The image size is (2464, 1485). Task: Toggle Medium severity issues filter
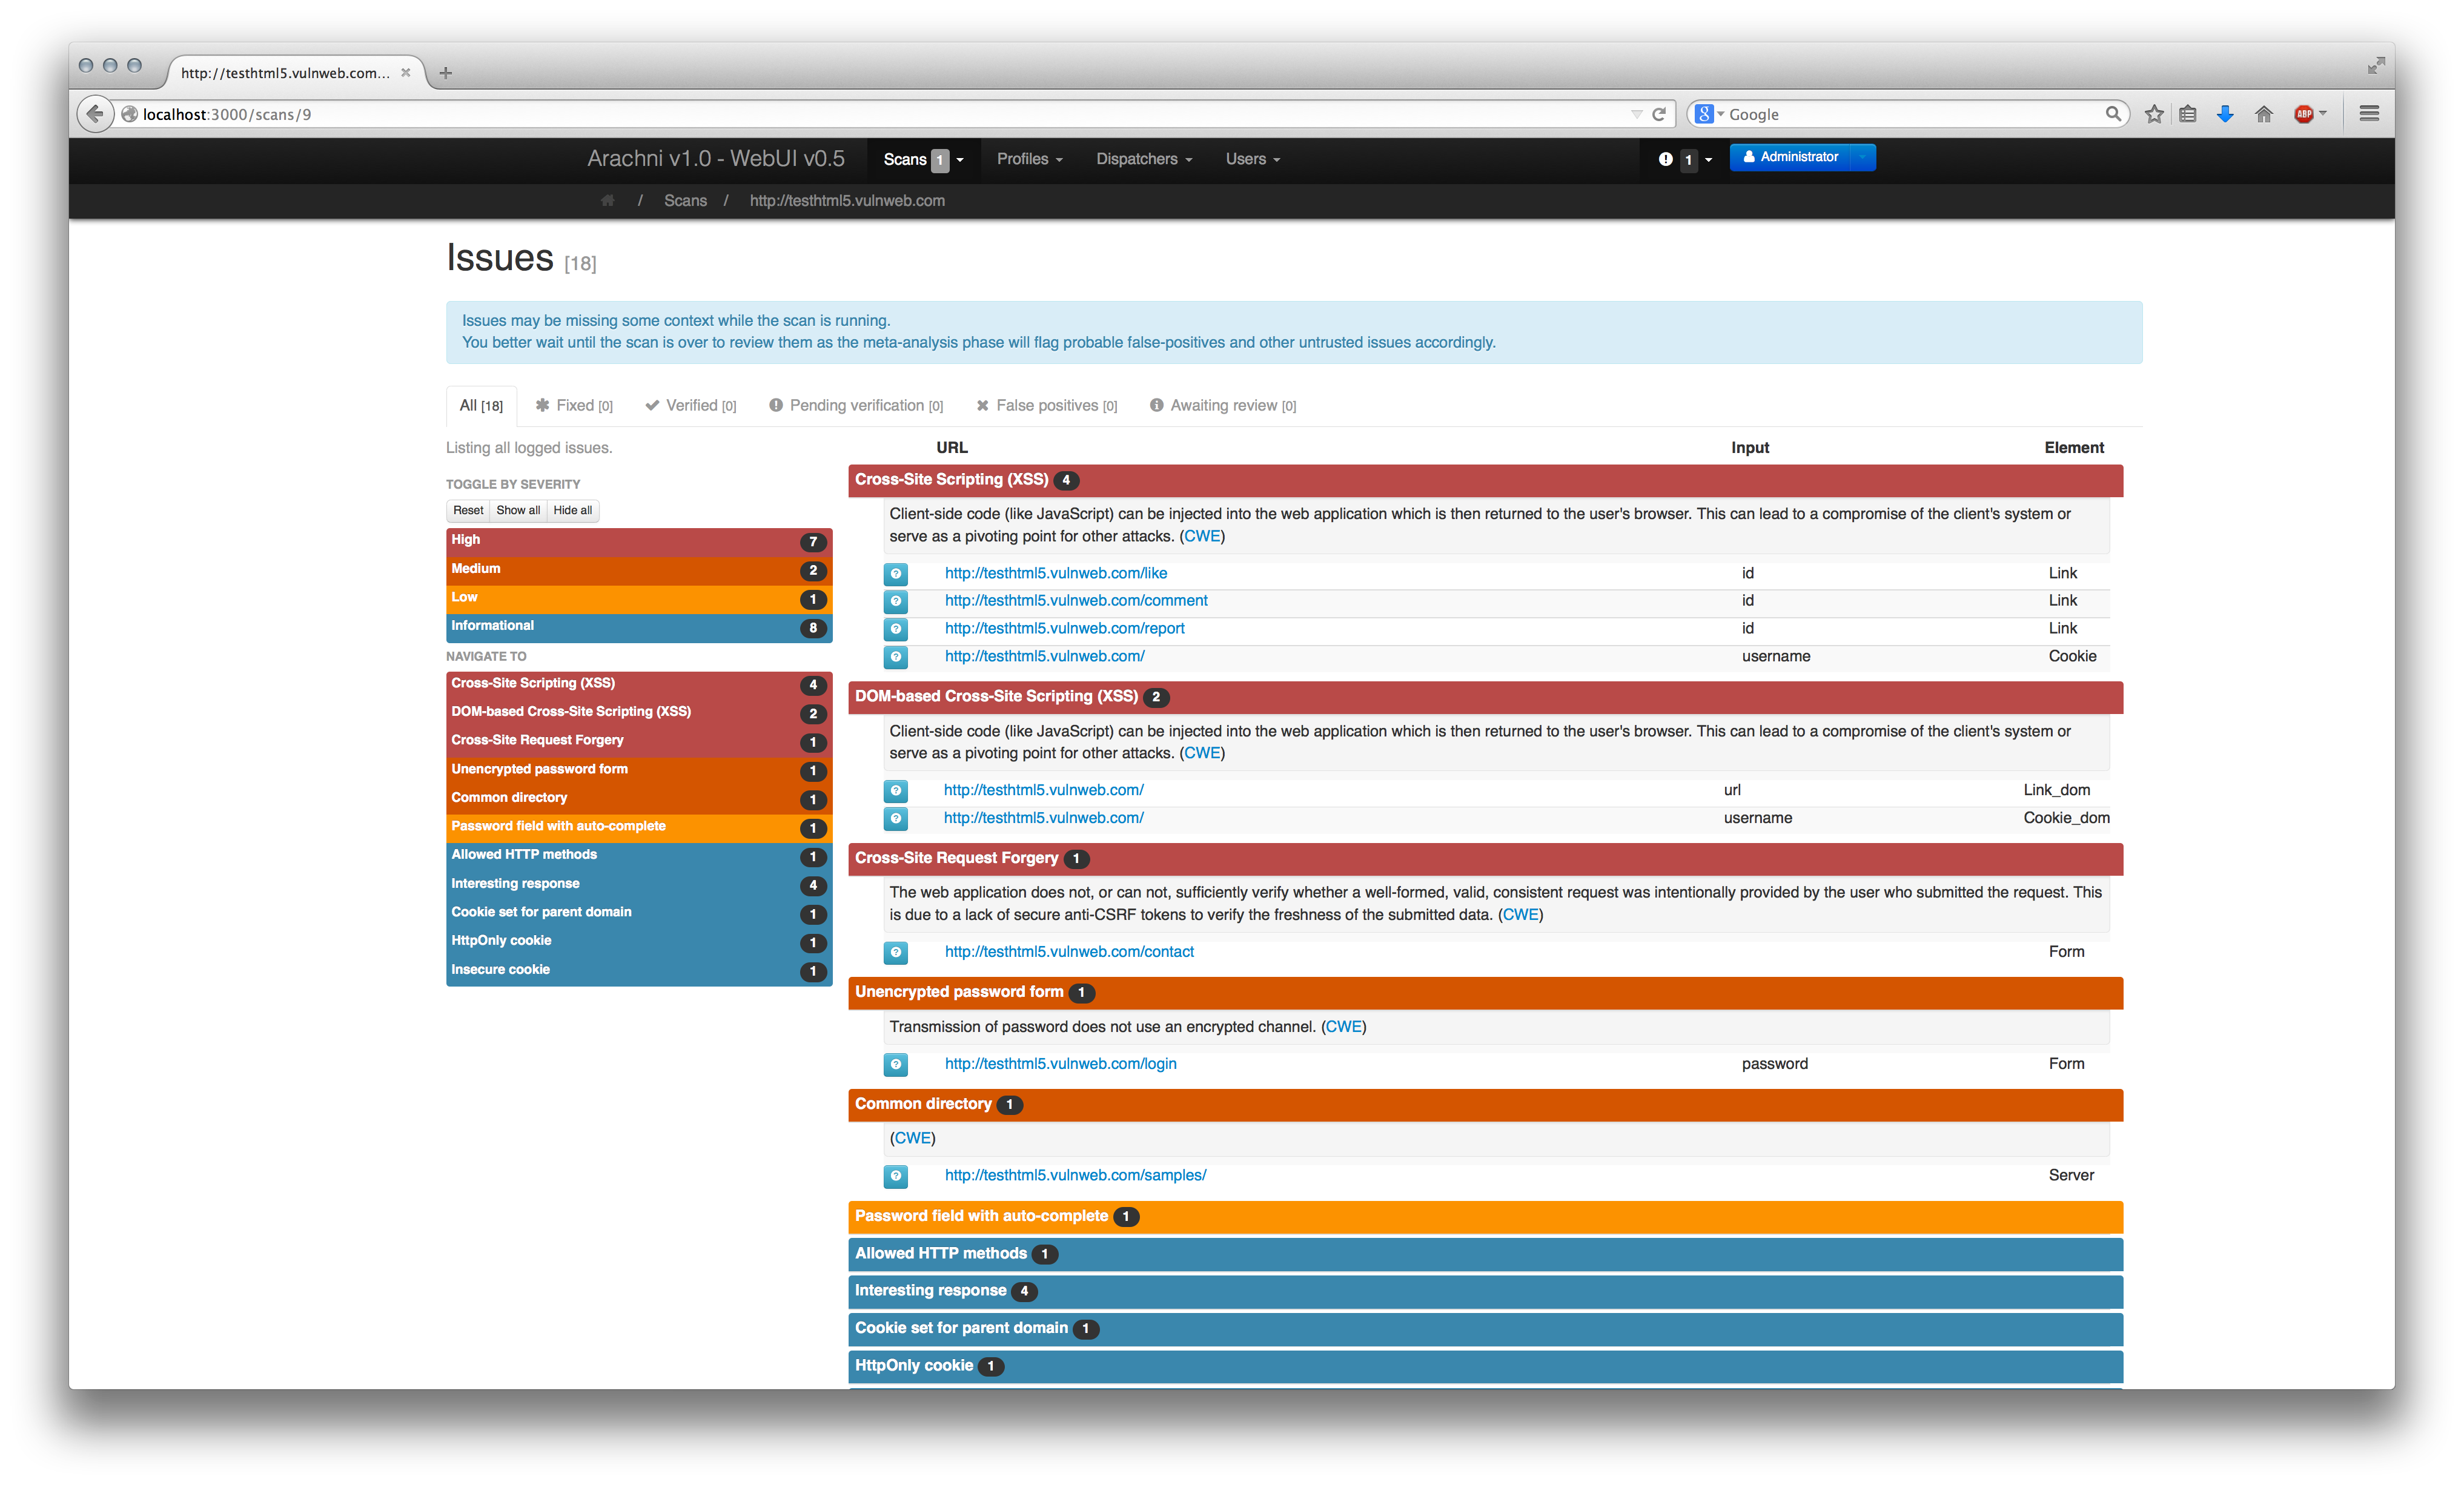click(x=638, y=569)
